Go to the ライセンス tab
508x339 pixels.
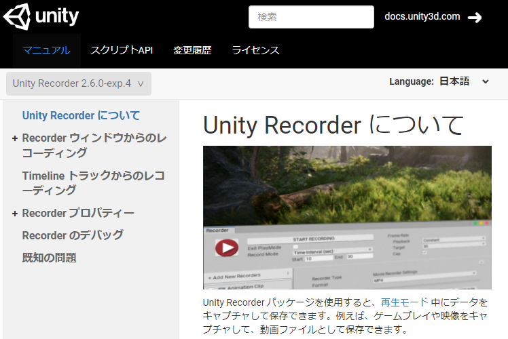[x=255, y=50]
